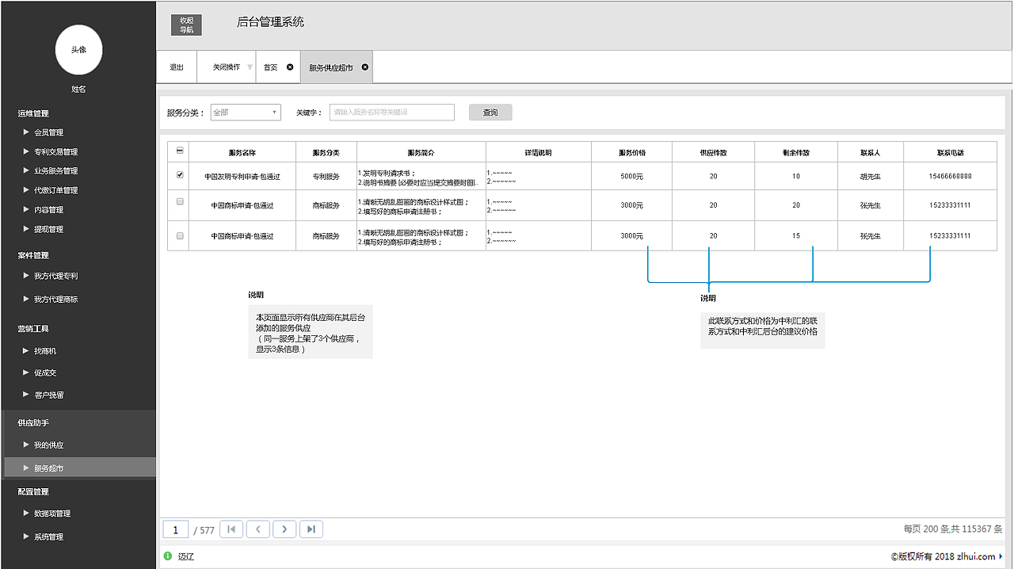Click the 服务名称 column header
The height and width of the screenshot is (569, 1014).
click(x=242, y=152)
